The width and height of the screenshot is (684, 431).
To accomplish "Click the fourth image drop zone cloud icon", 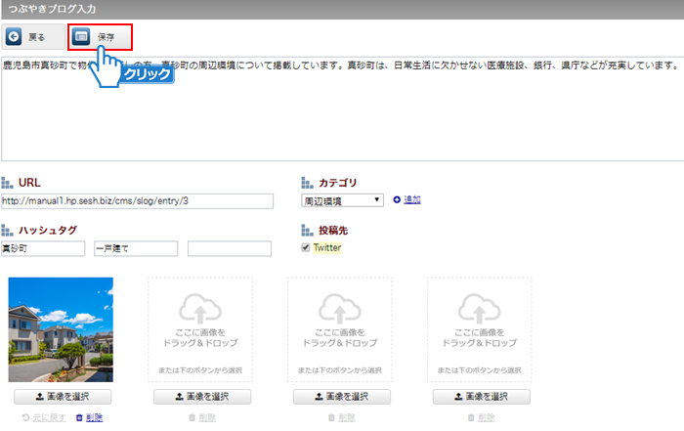I will click(x=480, y=310).
